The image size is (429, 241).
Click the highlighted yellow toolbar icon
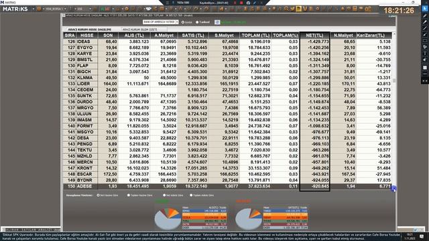pyautogui.click(x=298, y=9)
